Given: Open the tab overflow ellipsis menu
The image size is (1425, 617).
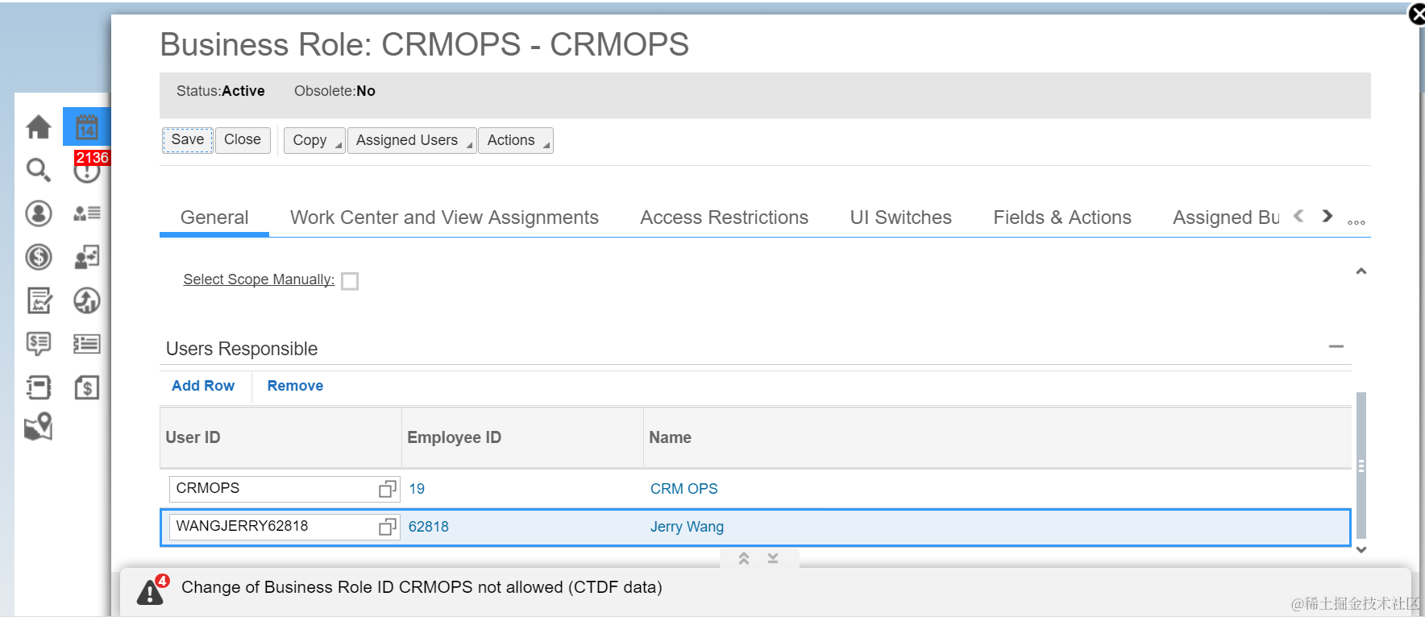Looking at the screenshot, I should click(x=1356, y=222).
